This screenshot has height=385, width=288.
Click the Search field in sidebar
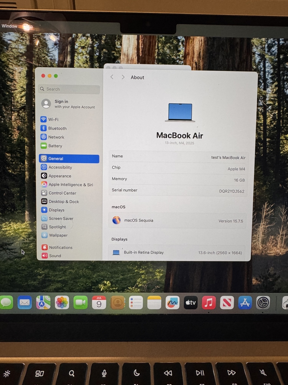click(69, 89)
